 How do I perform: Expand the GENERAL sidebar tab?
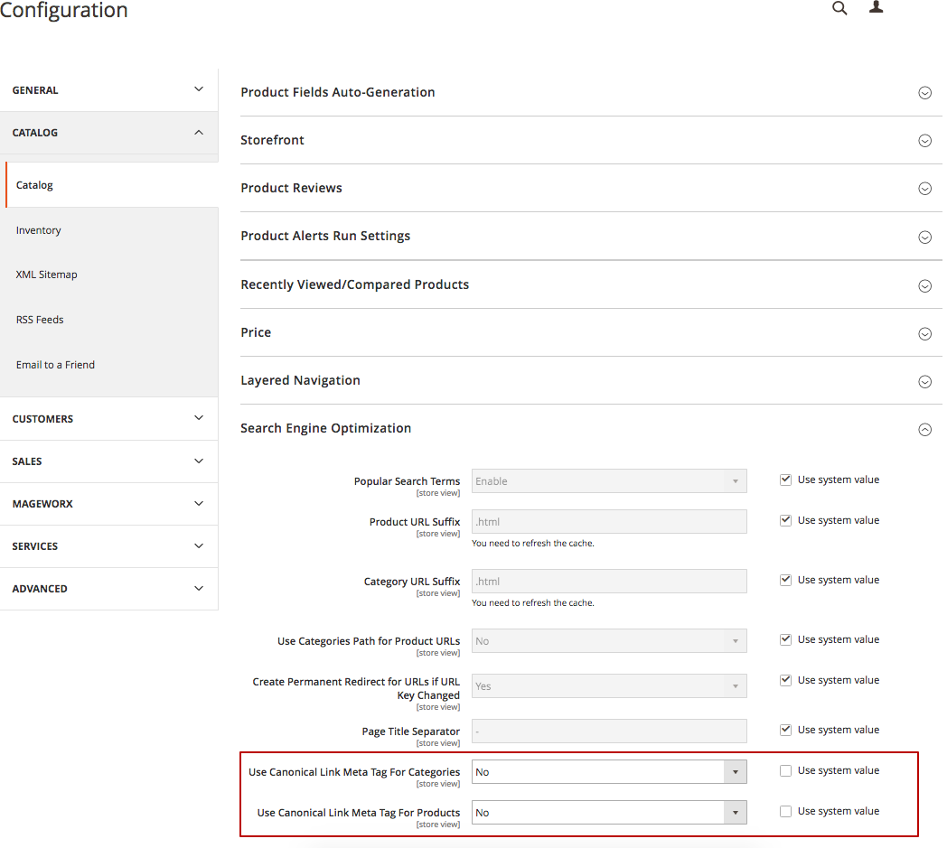108,90
